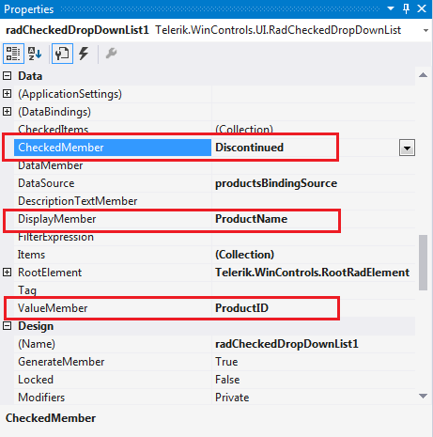433x437 pixels.
Task: Click the Locked False value
Action: click(x=227, y=380)
